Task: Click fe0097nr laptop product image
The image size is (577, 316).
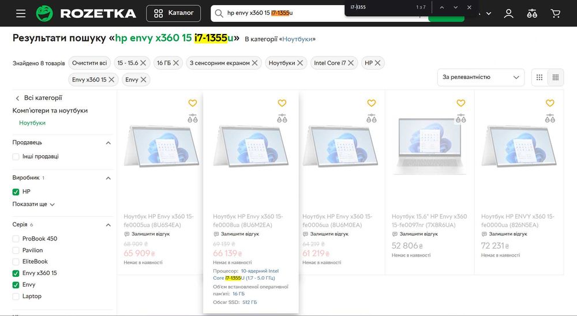Action: pyautogui.click(x=429, y=146)
